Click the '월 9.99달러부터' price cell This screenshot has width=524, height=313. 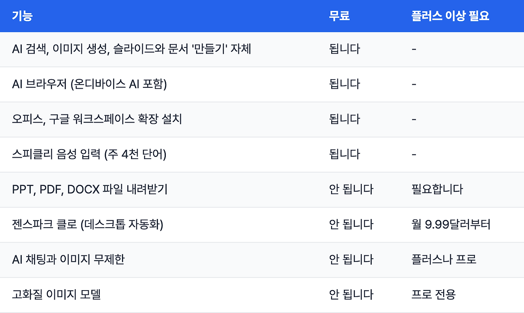click(451, 225)
